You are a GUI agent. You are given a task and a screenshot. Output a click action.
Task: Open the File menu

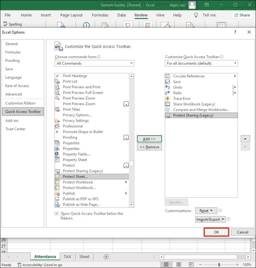[7, 15]
